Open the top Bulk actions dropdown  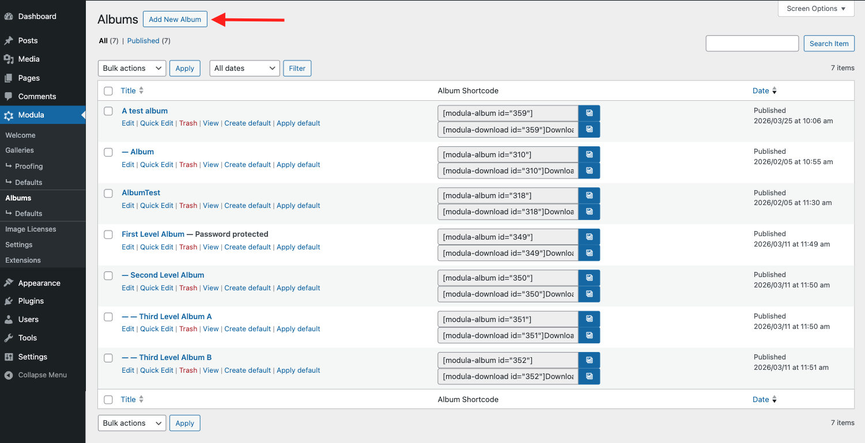coord(132,68)
